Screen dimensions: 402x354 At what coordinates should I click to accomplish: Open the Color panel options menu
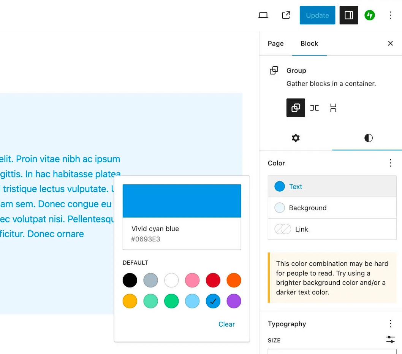[x=390, y=163]
